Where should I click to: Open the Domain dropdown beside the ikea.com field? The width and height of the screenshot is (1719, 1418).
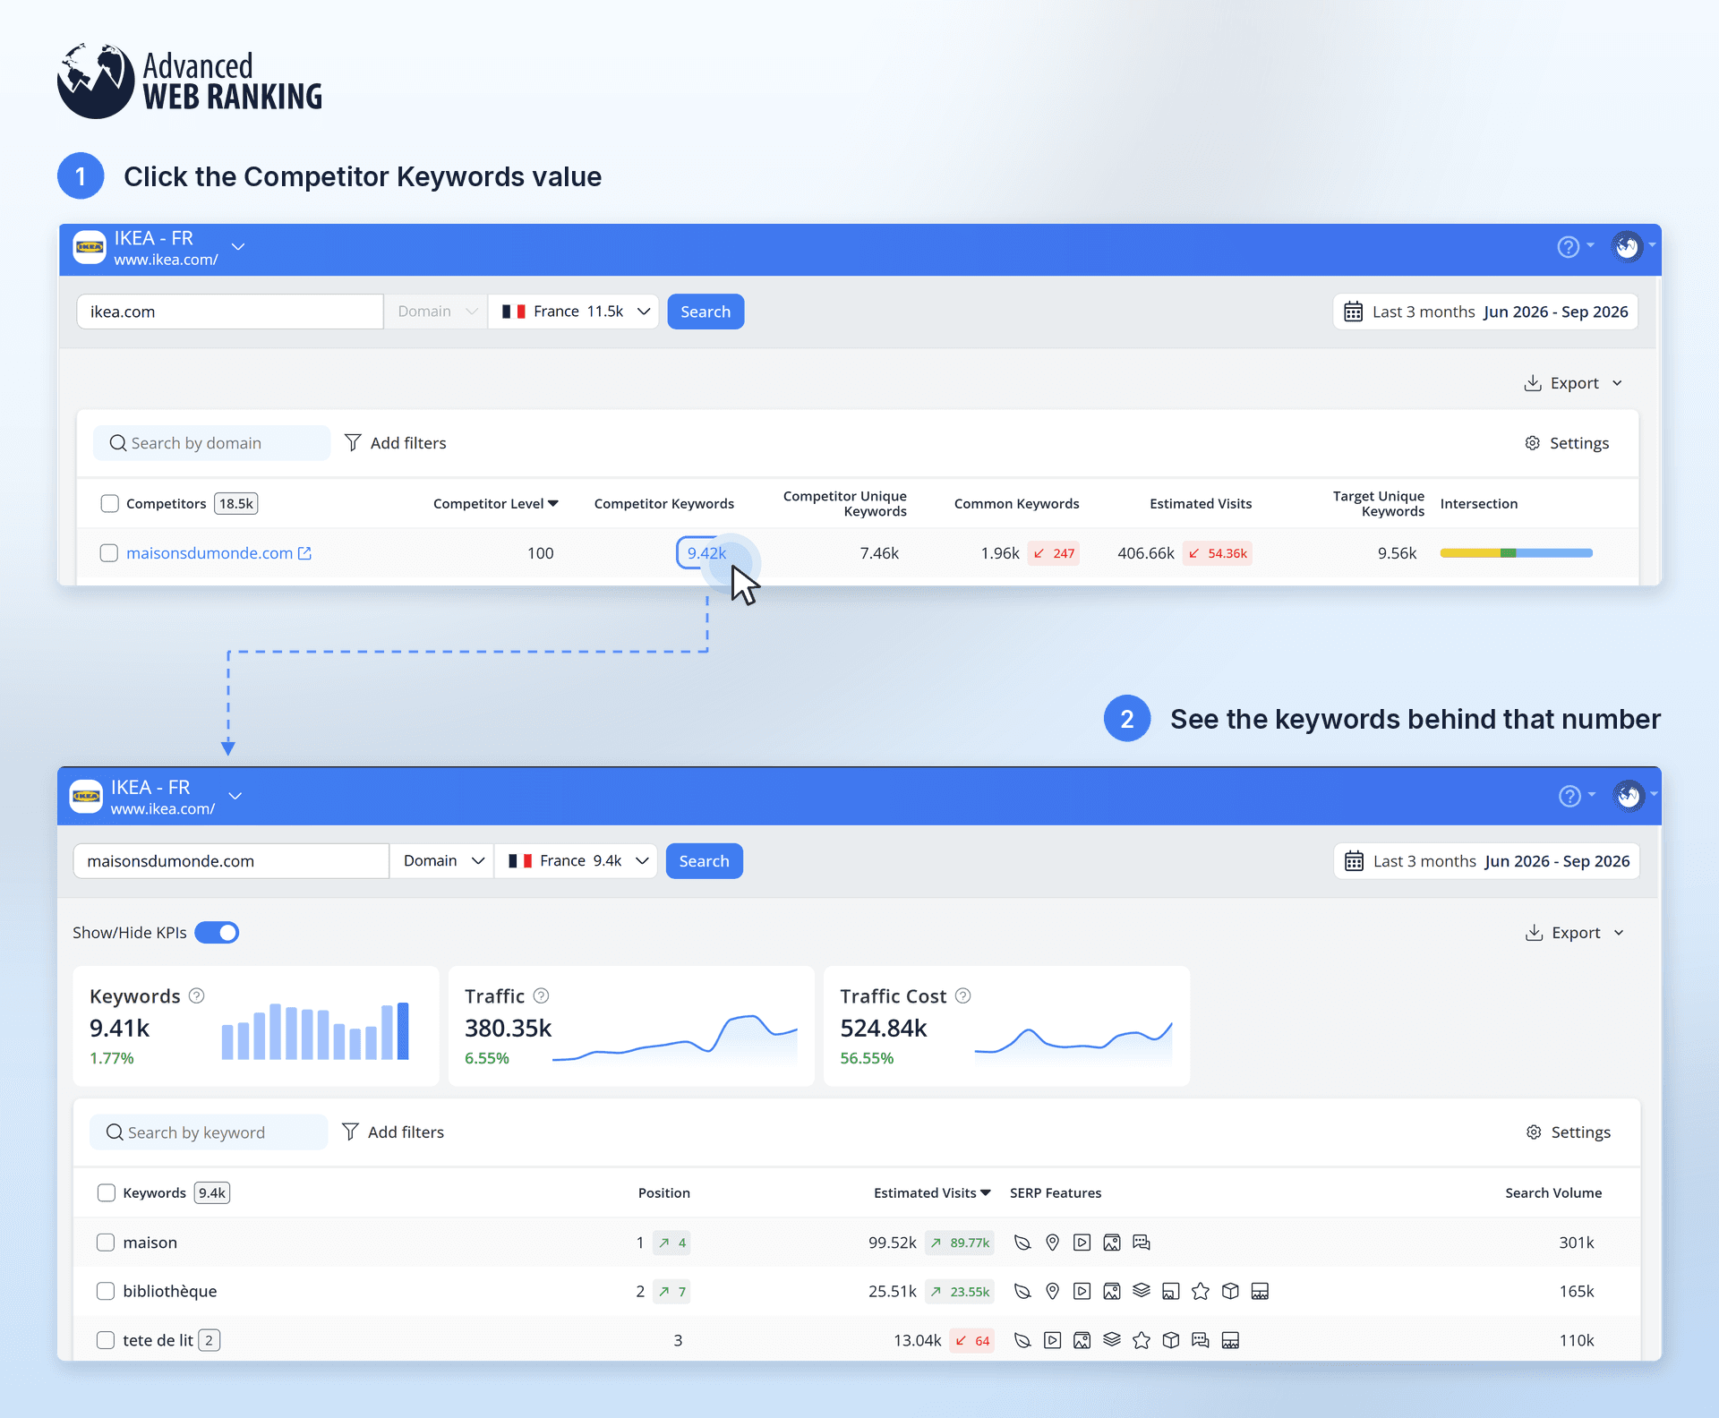point(436,312)
